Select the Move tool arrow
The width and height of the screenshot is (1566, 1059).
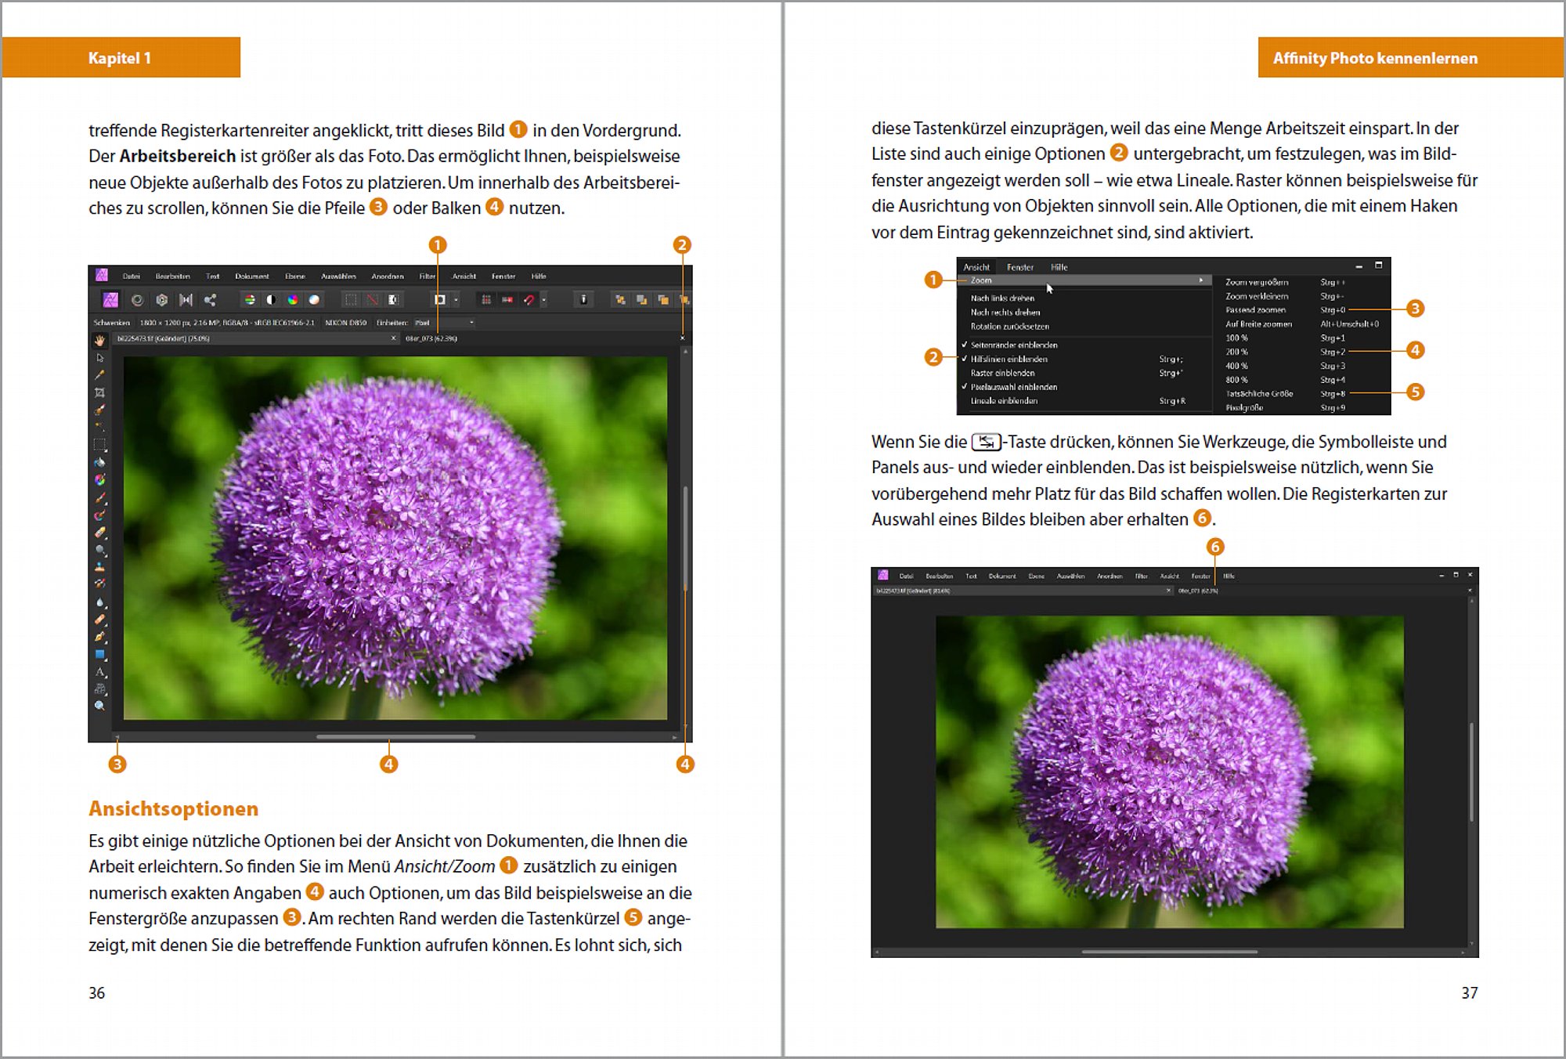coord(100,358)
